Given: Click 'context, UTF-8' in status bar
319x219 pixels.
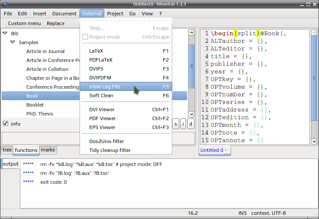Looking at the screenshot, I should tap(268, 213).
